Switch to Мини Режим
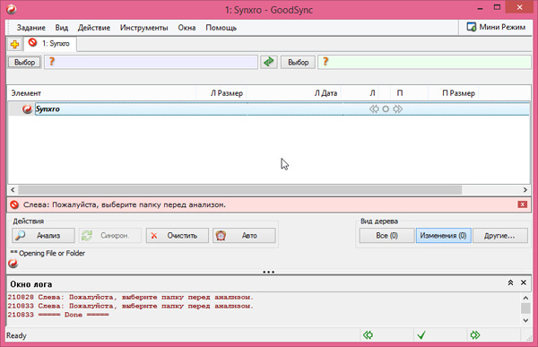 [496, 27]
